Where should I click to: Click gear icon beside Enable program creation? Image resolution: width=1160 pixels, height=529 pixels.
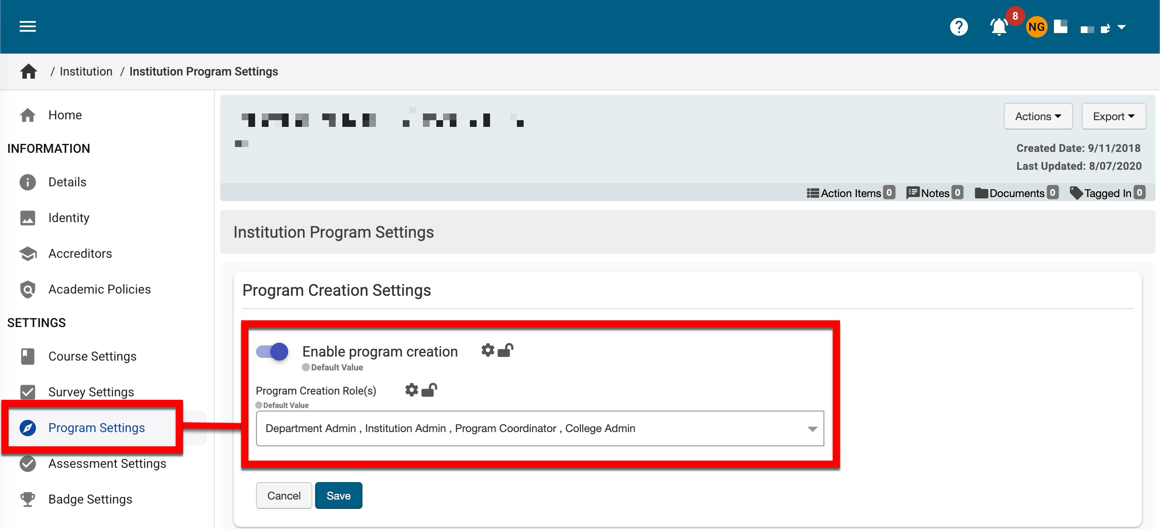click(488, 350)
